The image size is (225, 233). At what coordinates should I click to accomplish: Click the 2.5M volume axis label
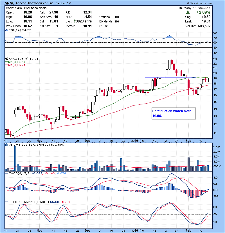(x=217, y=147)
